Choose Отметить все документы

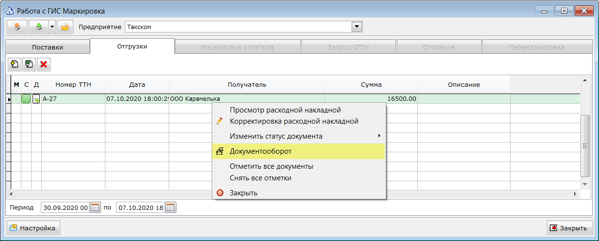pyautogui.click(x=299, y=166)
